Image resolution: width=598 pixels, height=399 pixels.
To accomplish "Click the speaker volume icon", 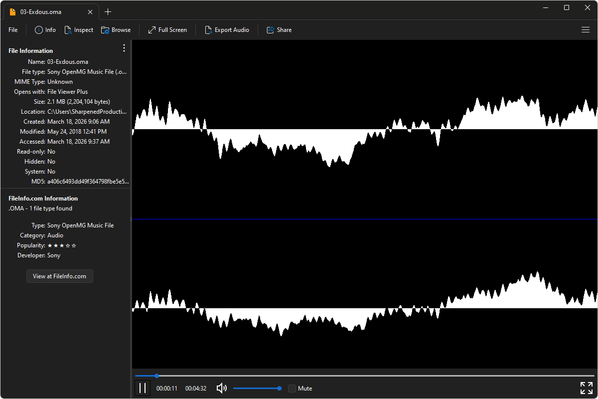I will (x=222, y=388).
